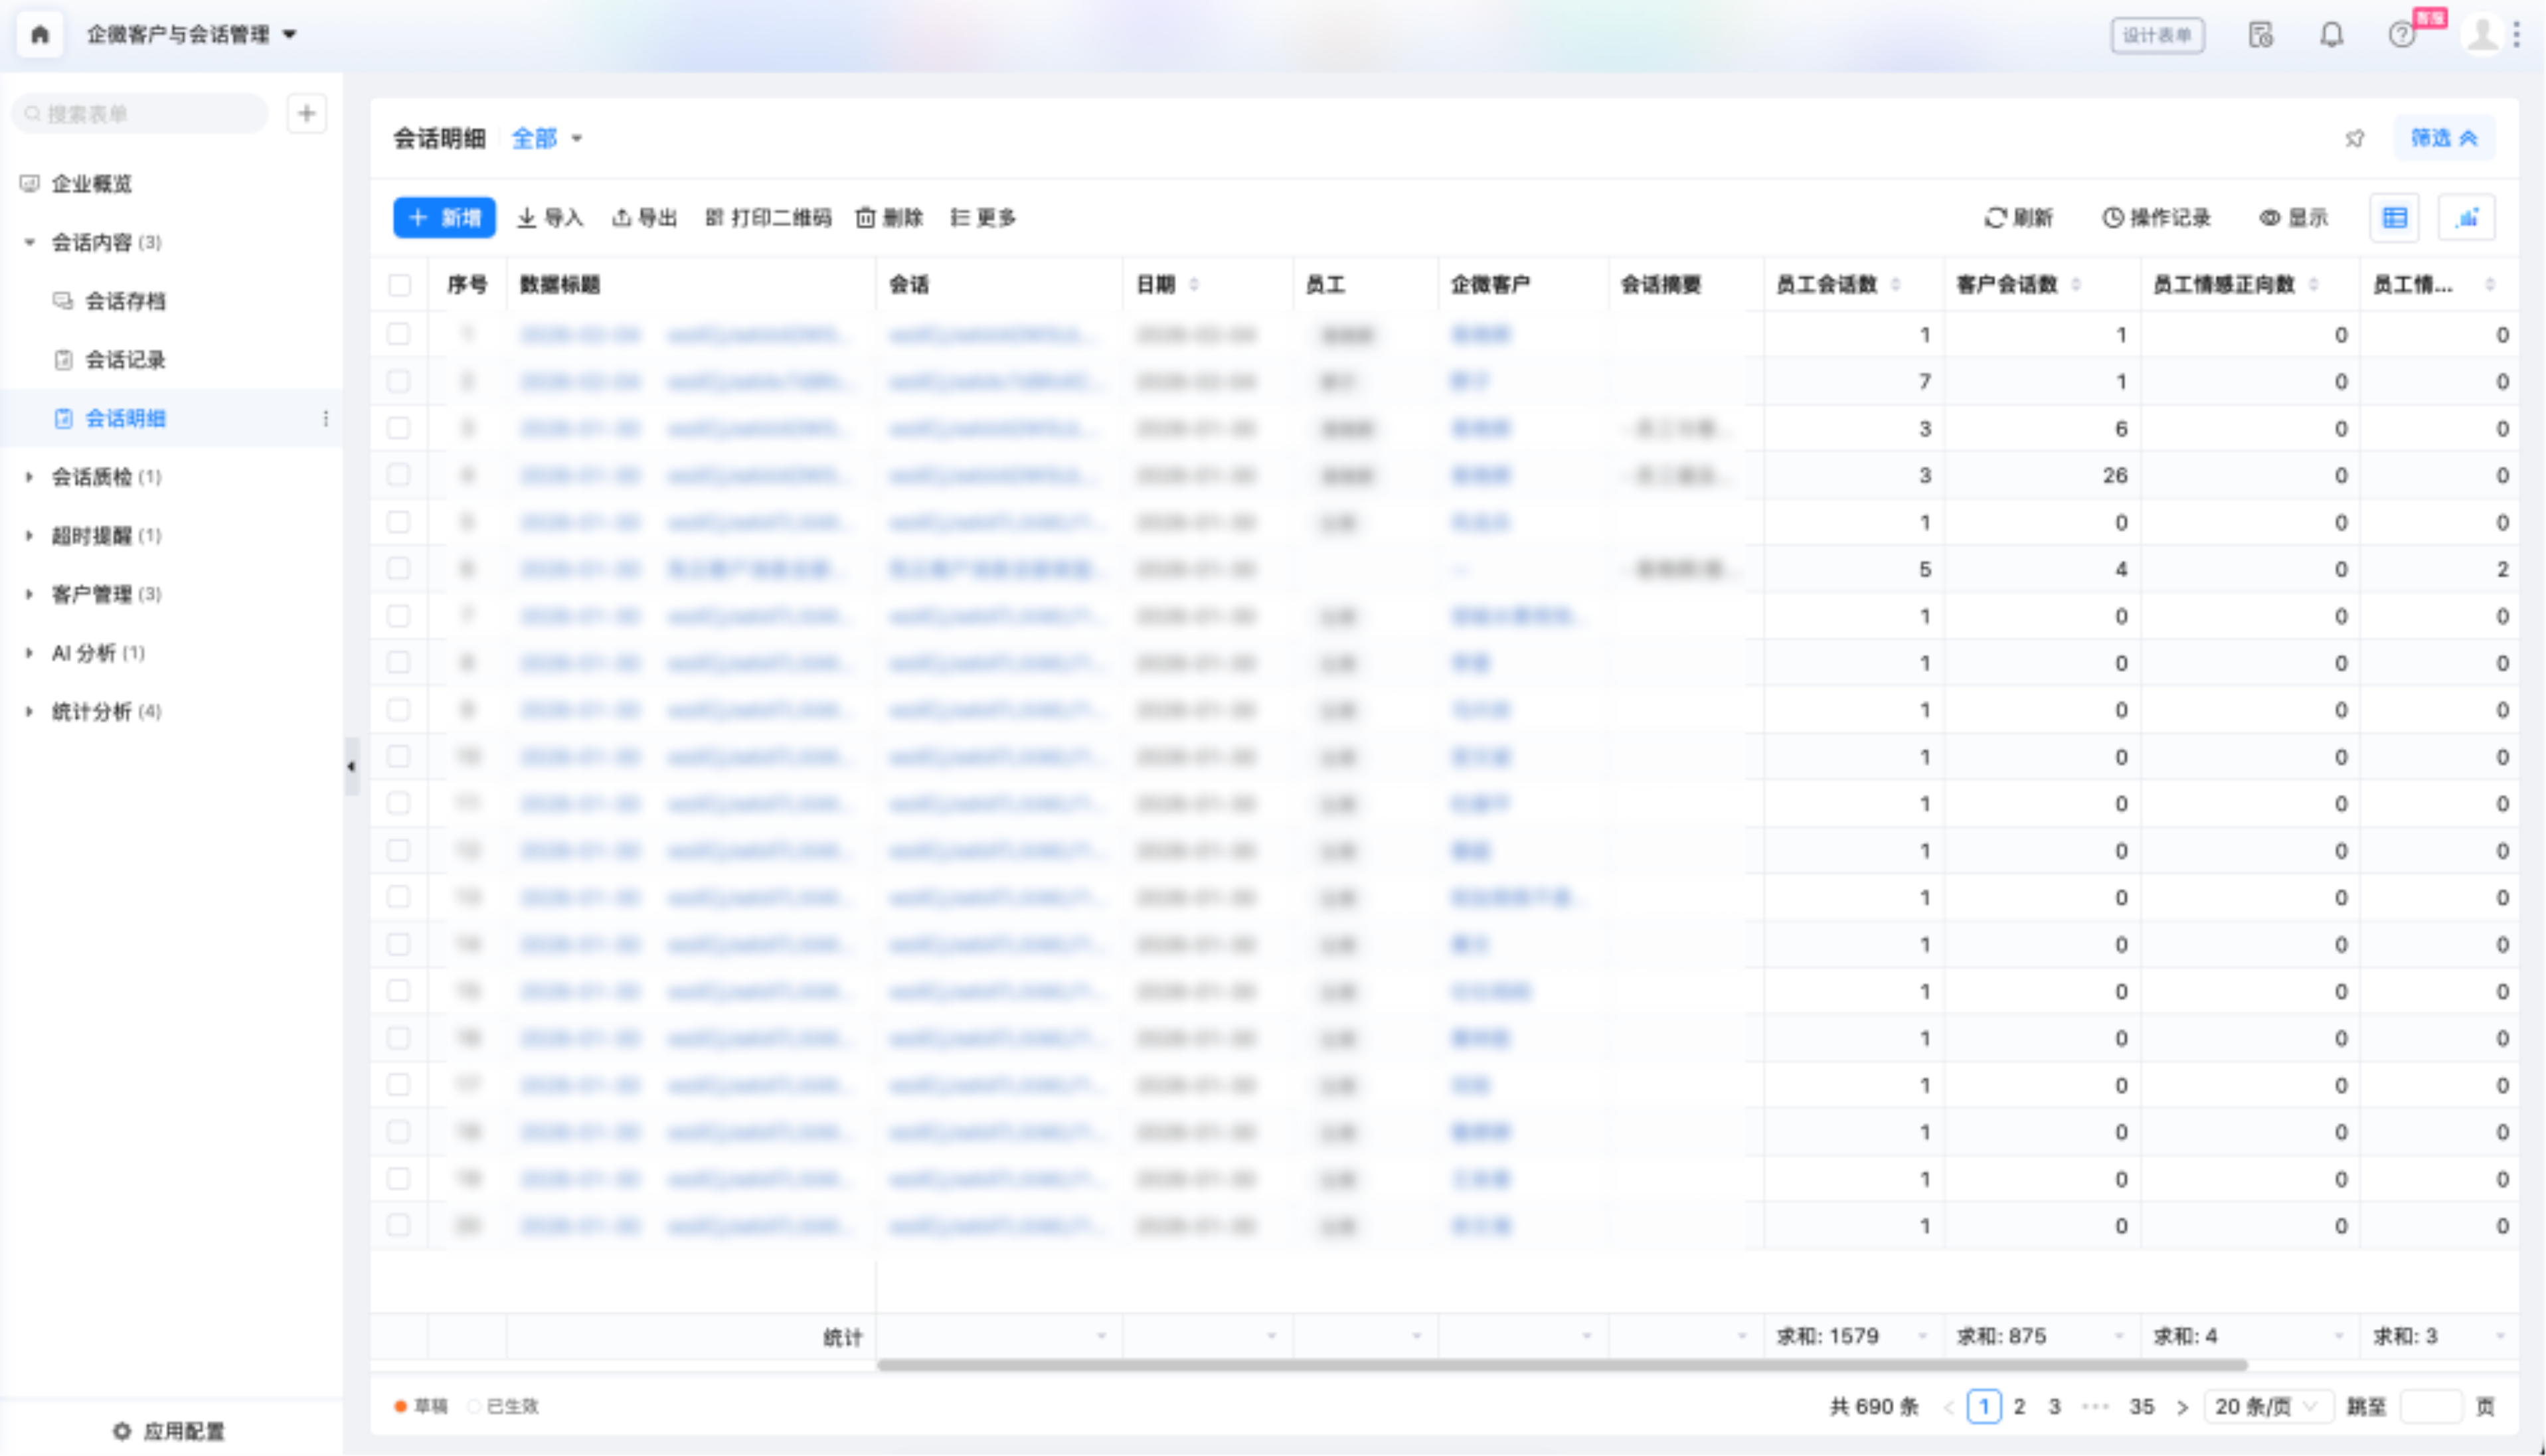
Task: Switch to chart view icon
Action: (x=2467, y=218)
